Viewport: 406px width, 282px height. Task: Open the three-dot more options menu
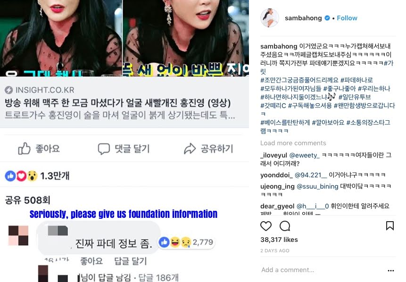391,270
